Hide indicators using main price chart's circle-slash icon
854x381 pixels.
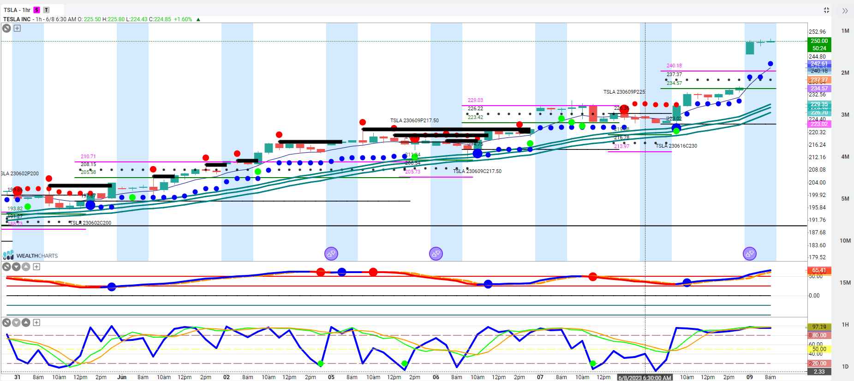(x=6, y=28)
